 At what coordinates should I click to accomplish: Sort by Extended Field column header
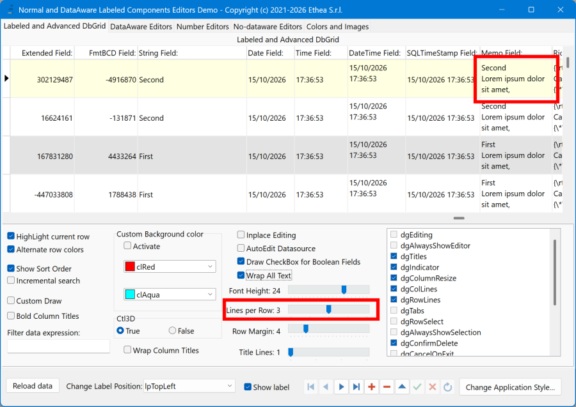tap(42, 53)
